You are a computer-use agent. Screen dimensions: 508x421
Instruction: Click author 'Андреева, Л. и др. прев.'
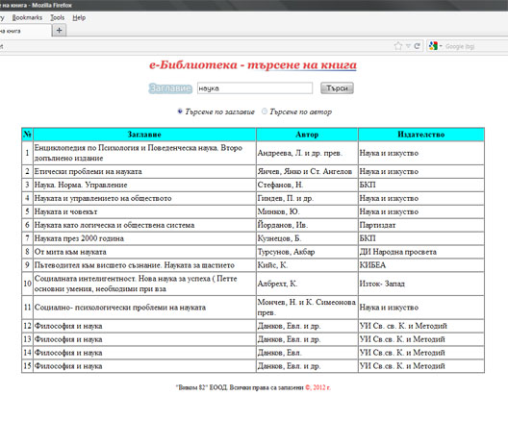point(300,153)
